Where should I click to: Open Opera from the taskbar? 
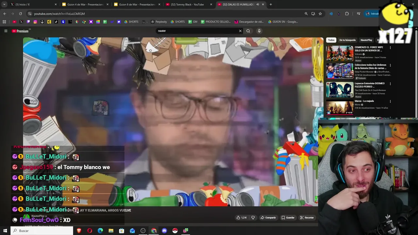click(x=89, y=231)
